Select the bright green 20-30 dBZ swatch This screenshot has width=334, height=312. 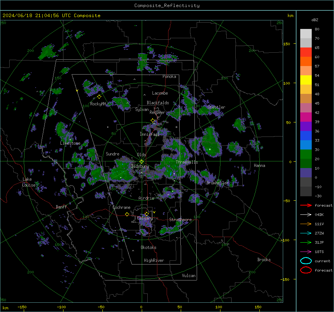(306, 154)
